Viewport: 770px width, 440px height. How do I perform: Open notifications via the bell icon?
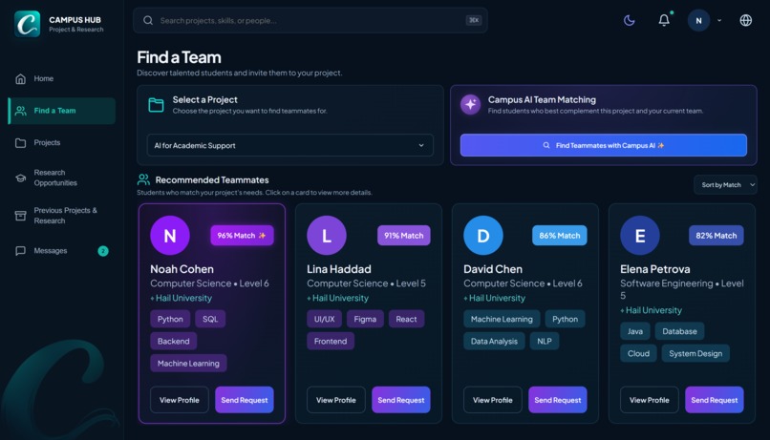pos(664,20)
